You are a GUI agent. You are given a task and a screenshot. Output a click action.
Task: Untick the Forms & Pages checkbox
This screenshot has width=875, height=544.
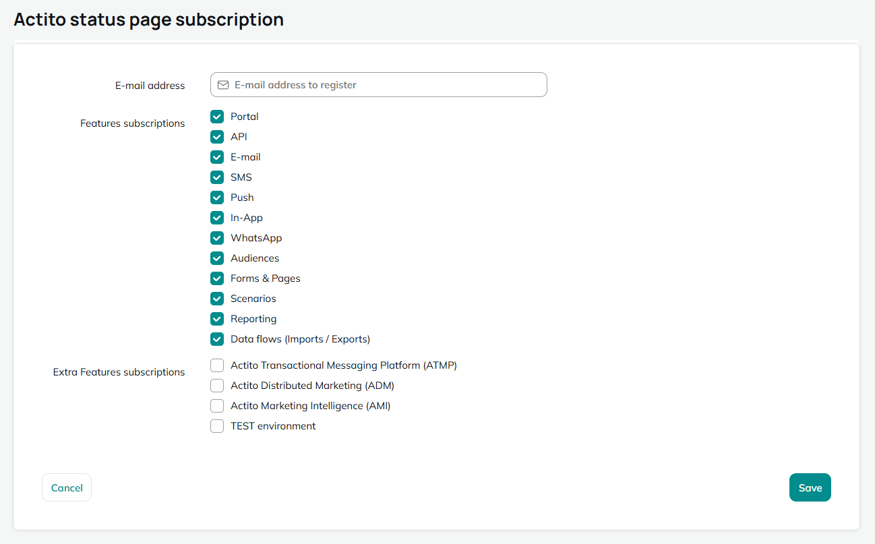coord(217,278)
